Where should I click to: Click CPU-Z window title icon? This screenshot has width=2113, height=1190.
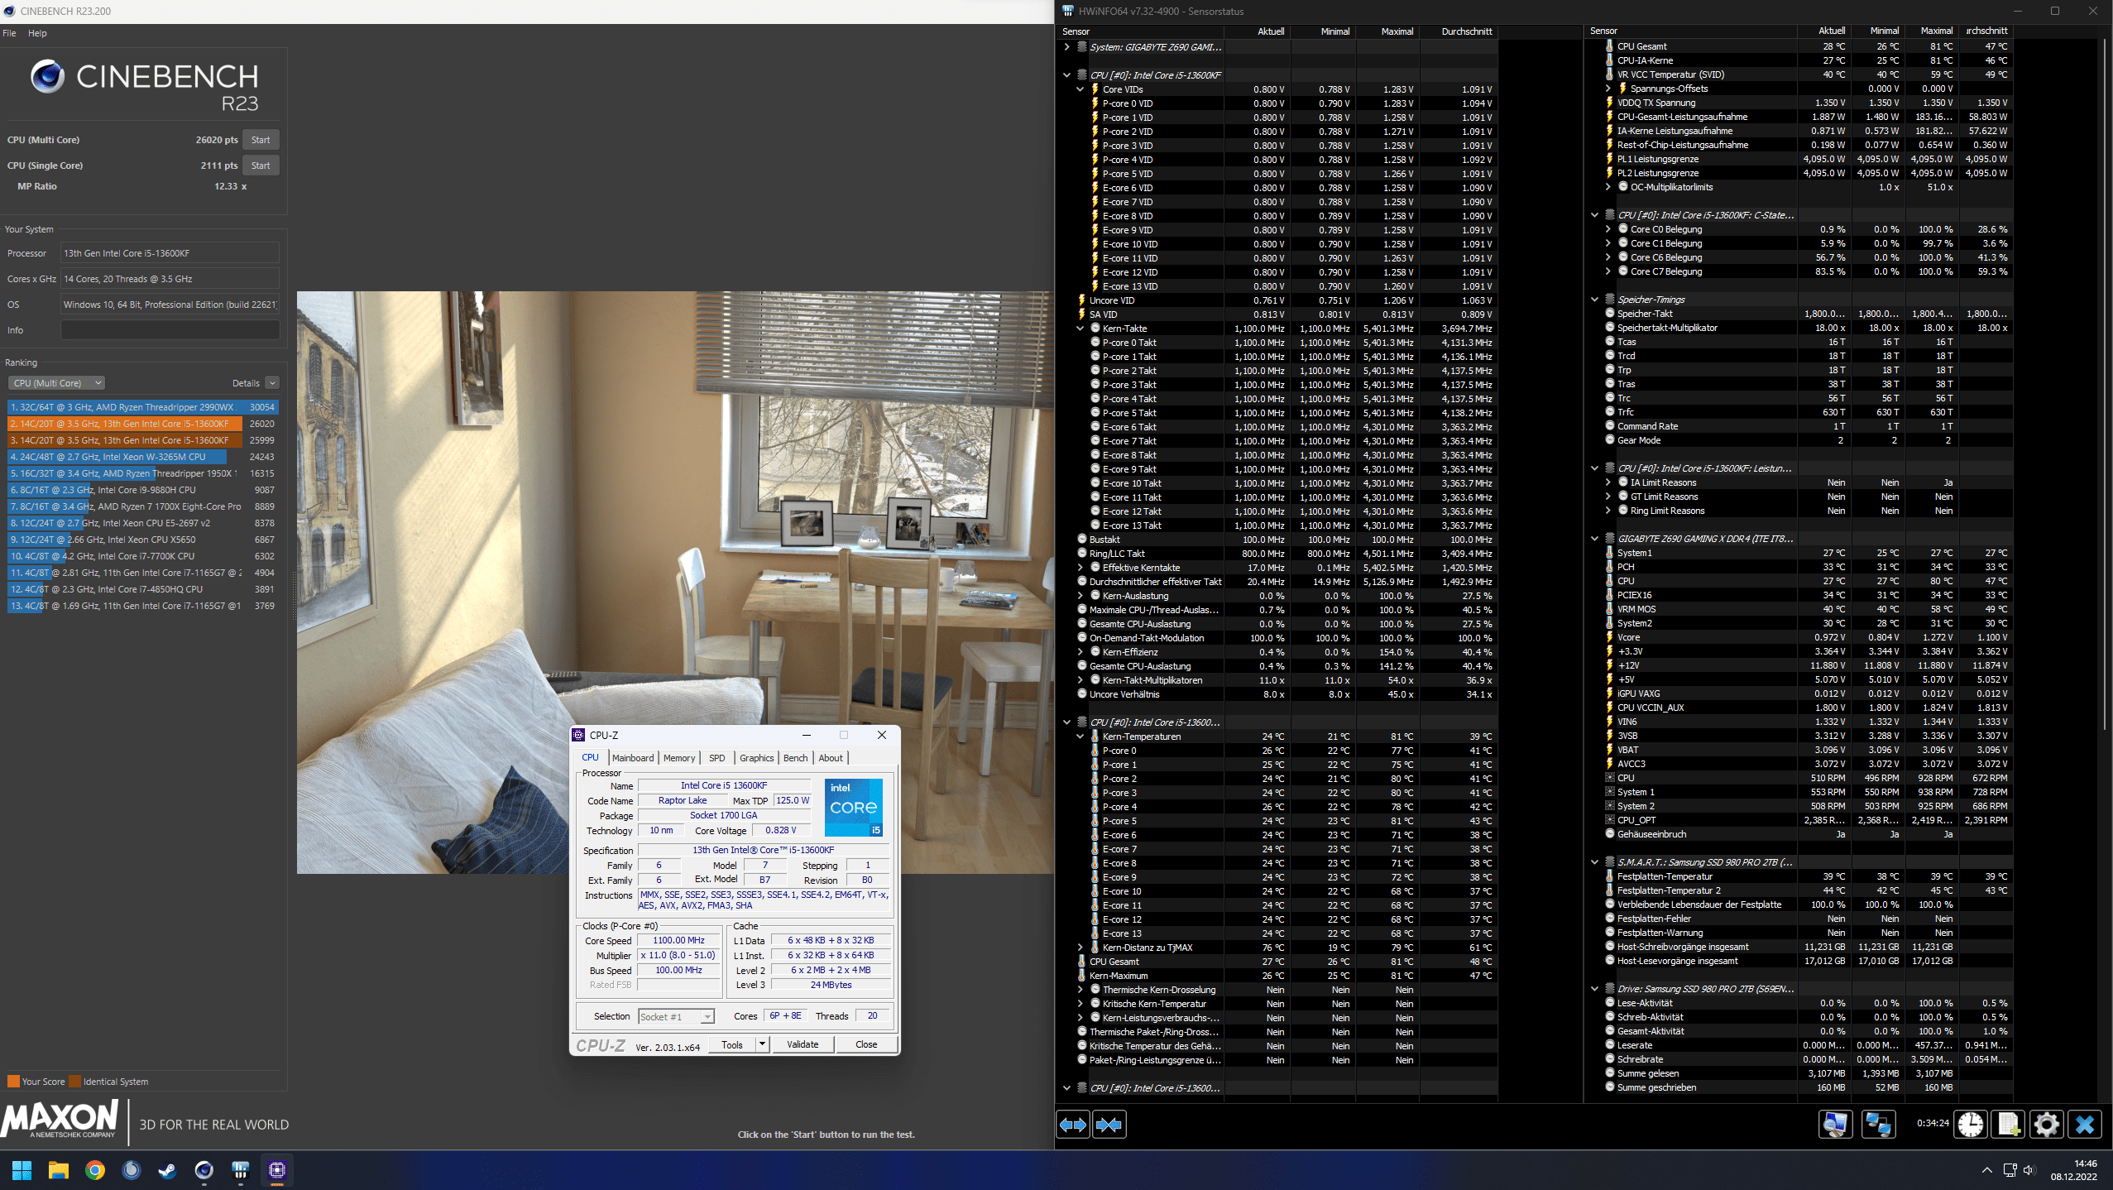[x=578, y=735]
